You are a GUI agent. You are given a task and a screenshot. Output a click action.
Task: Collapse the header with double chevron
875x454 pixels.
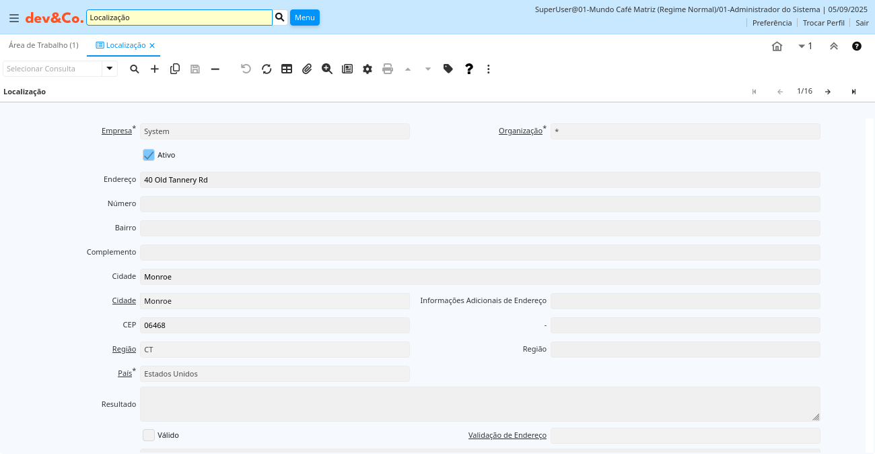[x=833, y=46]
